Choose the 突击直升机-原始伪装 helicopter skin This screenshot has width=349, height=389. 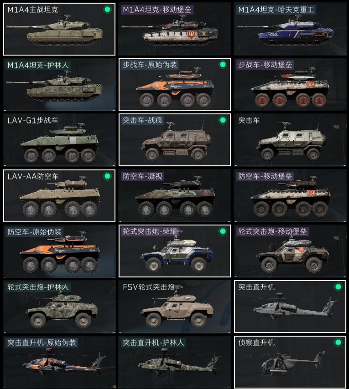pyautogui.click(x=59, y=362)
